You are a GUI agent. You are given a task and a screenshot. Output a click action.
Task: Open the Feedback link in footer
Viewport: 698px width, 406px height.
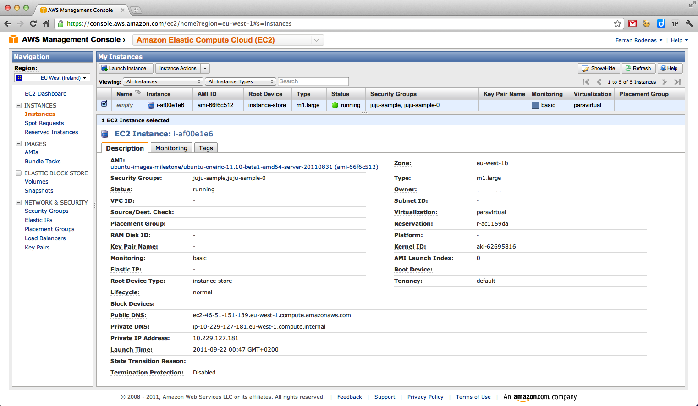pos(350,397)
